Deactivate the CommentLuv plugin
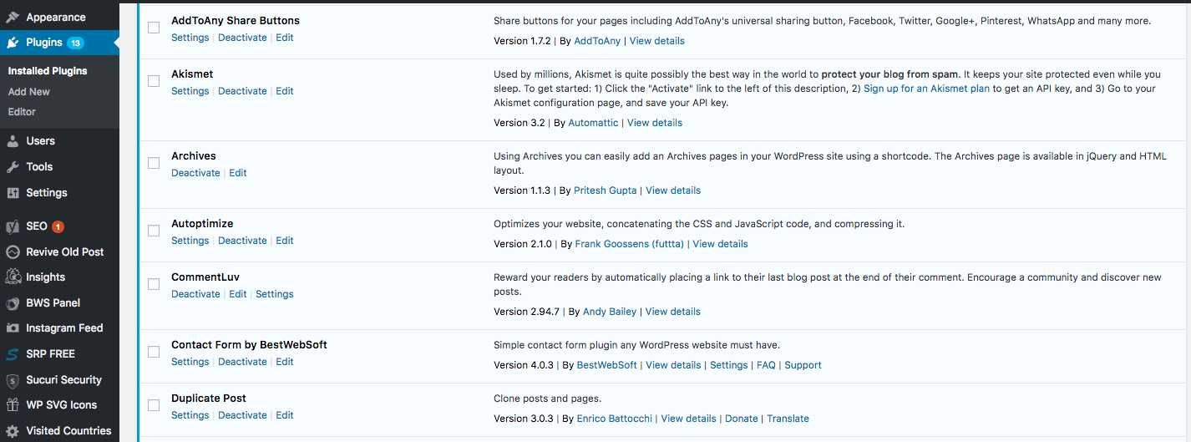This screenshot has height=442, width=1191. point(195,294)
